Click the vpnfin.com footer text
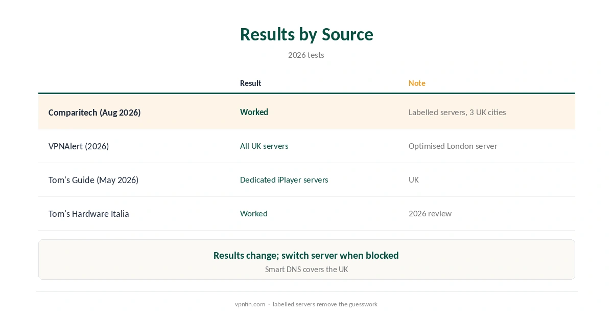 250,304
